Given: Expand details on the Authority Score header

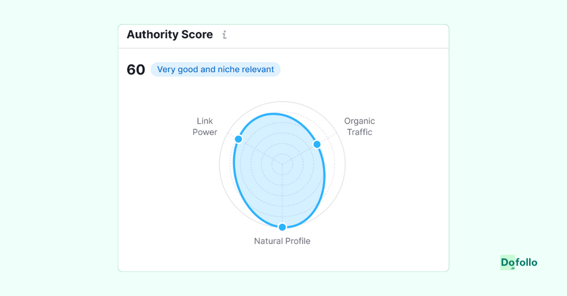Looking at the screenshot, I should (x=170, y=34).
